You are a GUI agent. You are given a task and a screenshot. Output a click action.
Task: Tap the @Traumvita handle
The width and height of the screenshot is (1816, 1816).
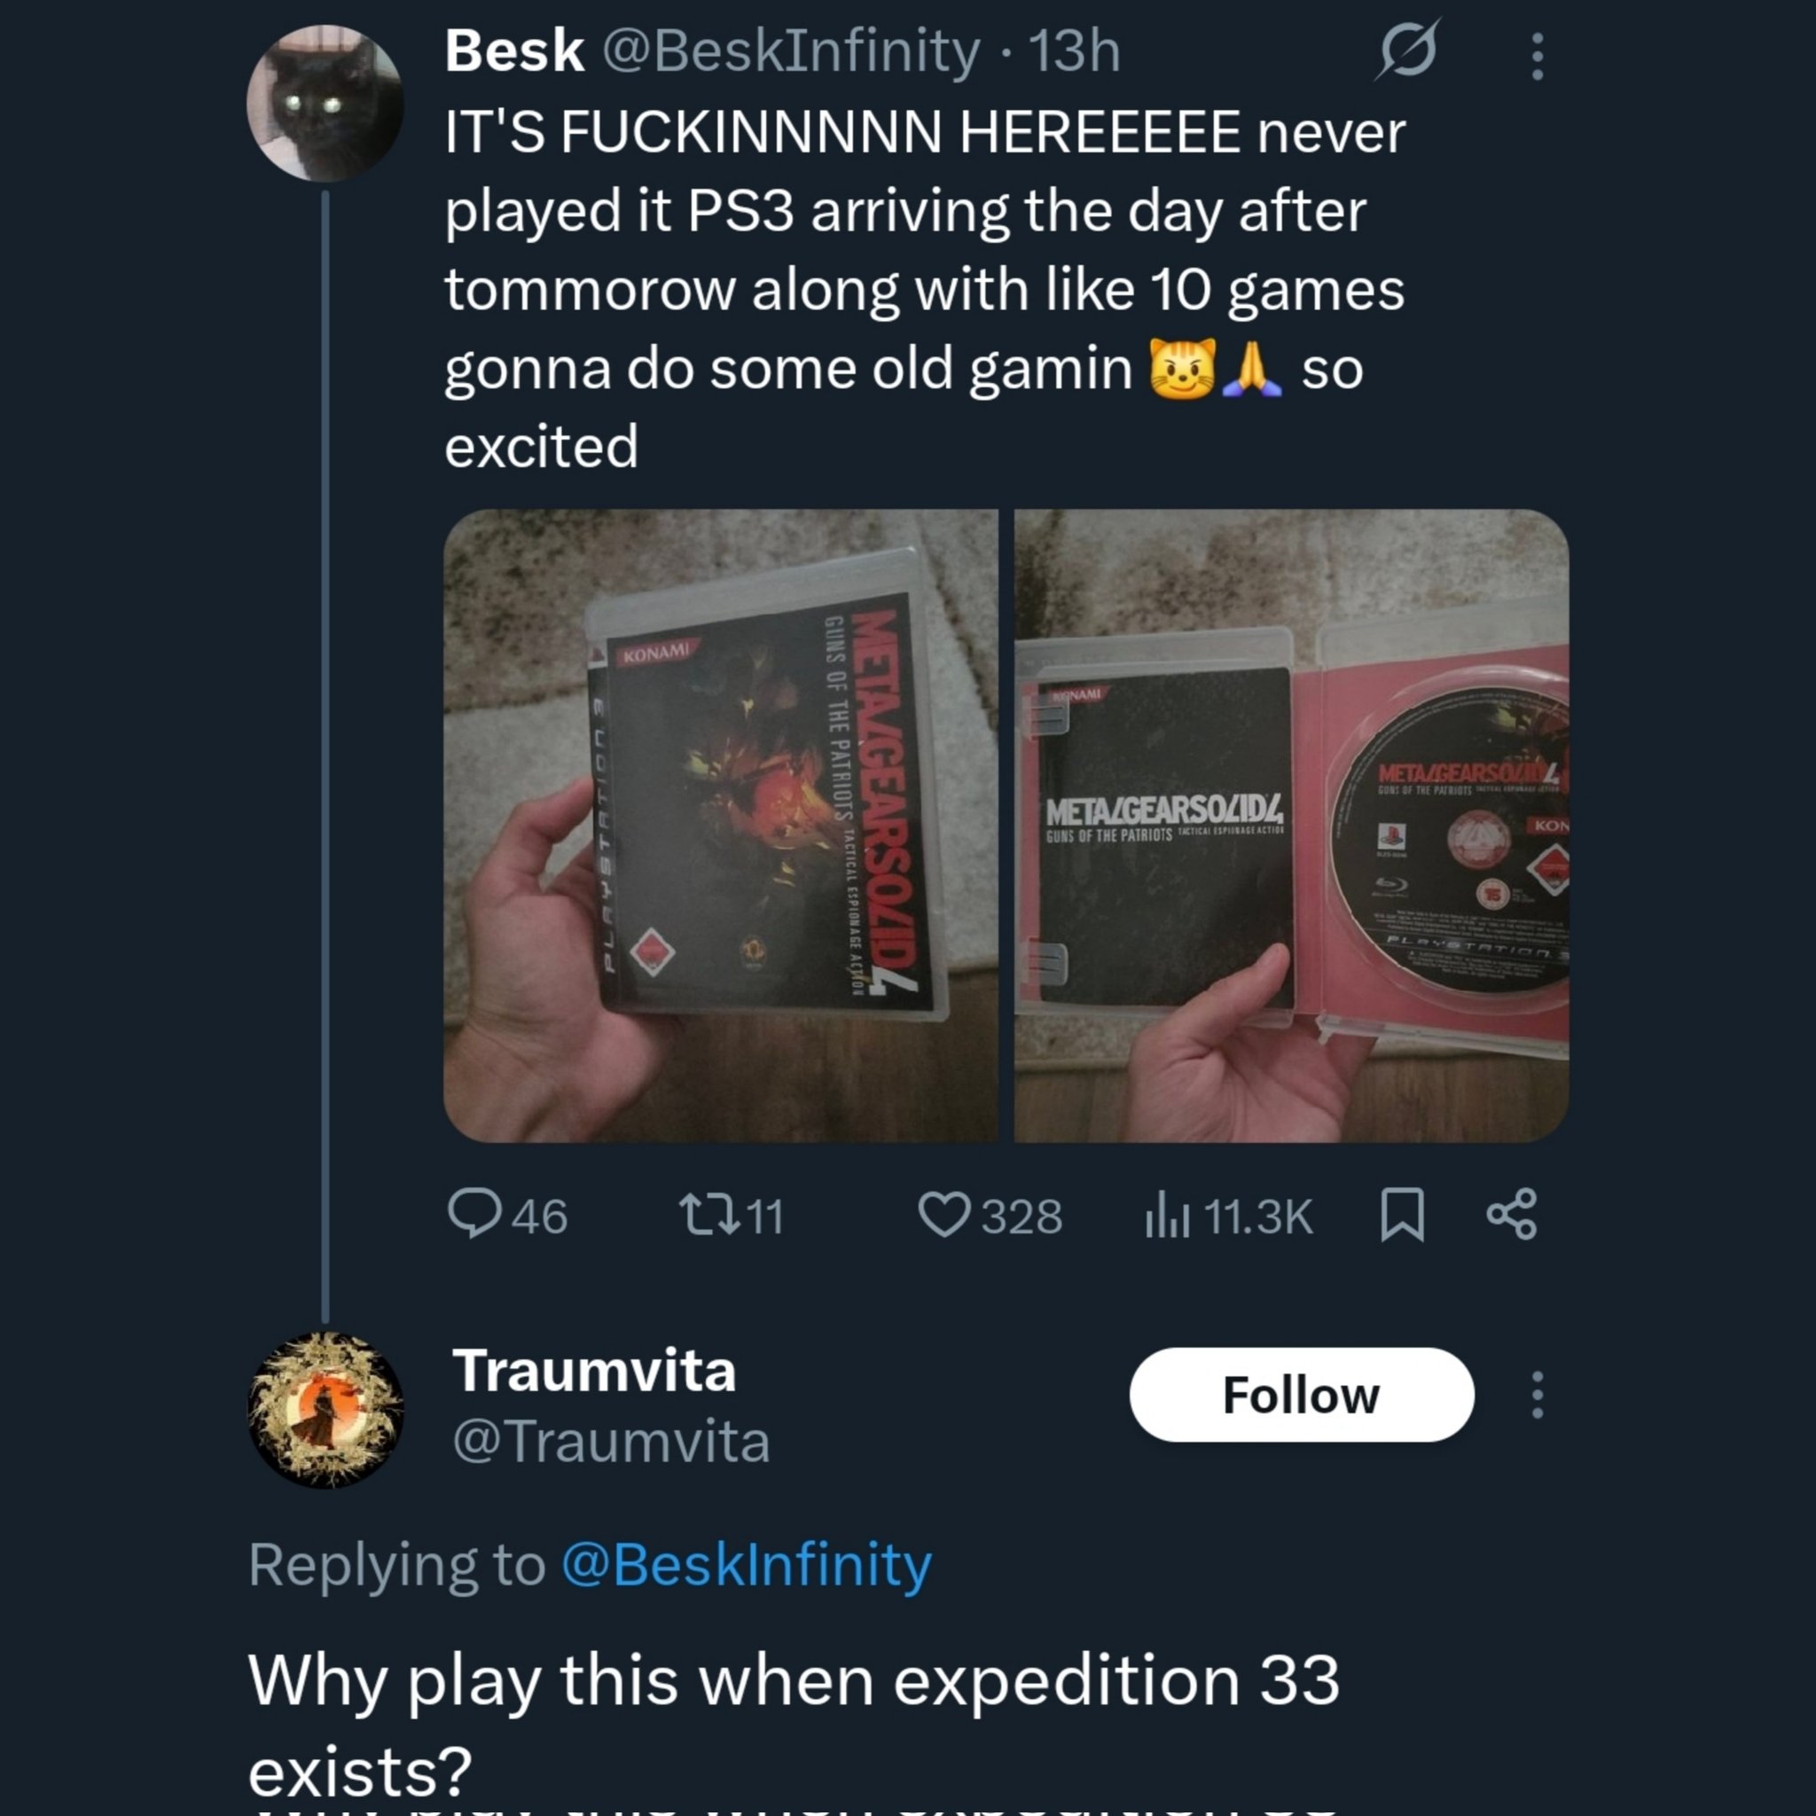coord(611,1441)
